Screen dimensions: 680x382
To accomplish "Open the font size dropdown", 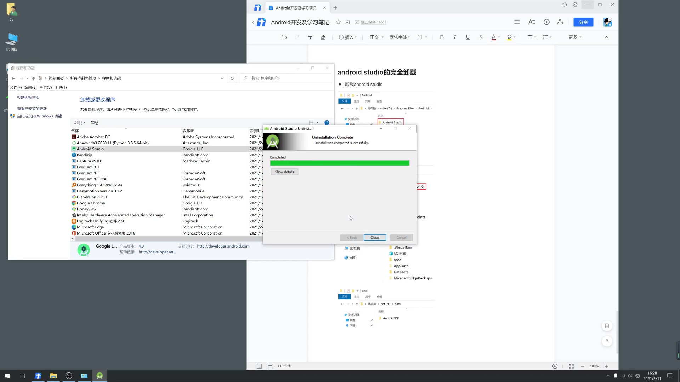I will point(422,37).
